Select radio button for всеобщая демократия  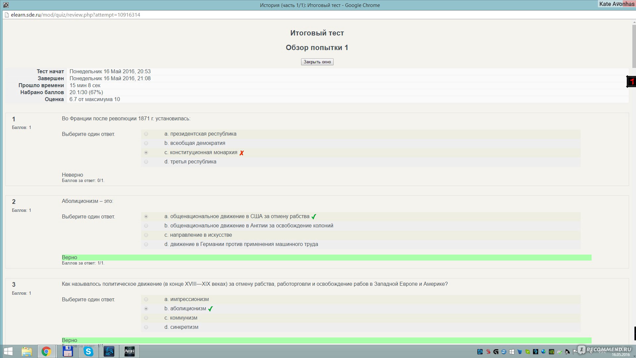146,143
